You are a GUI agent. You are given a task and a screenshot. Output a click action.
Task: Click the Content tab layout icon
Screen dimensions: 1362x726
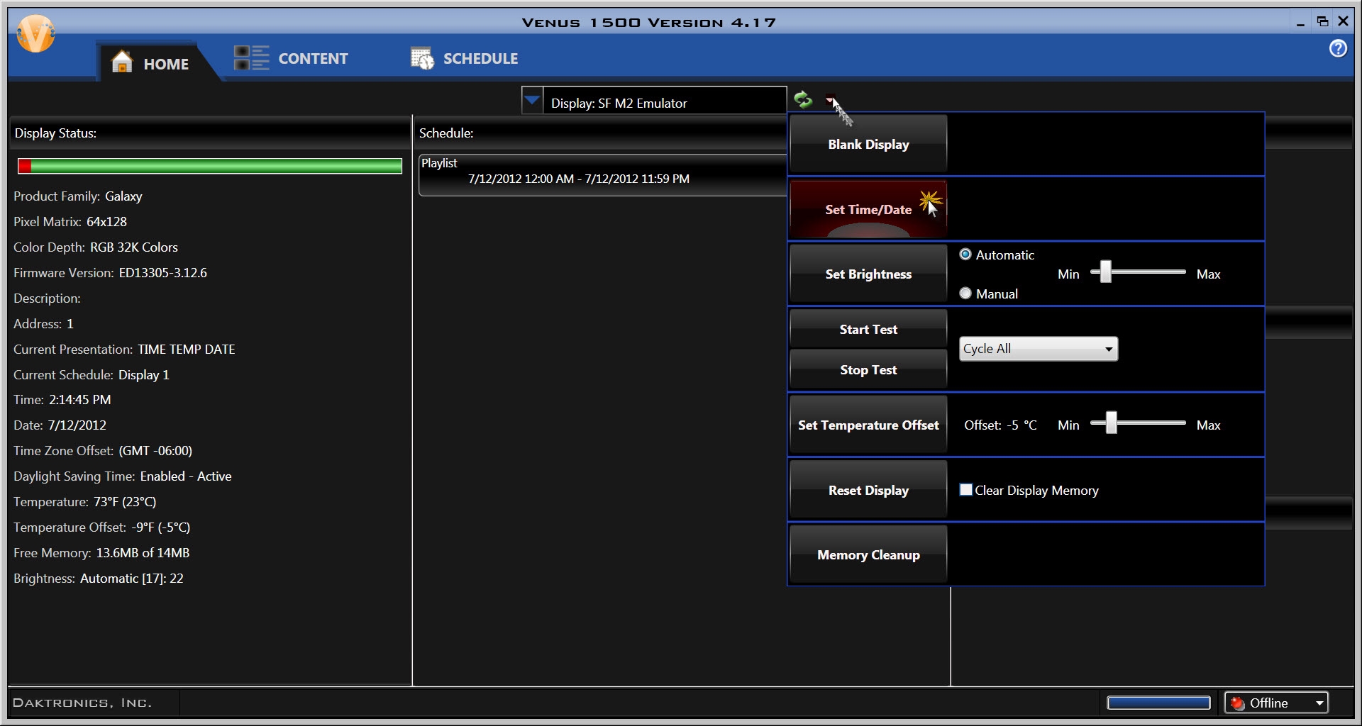click(251, 58)
